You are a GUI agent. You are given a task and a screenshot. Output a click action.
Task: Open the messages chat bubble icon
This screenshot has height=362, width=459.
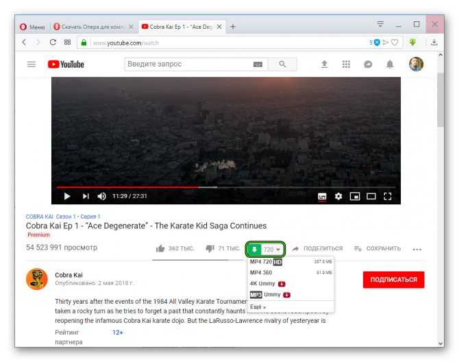(x=368, y=64)
